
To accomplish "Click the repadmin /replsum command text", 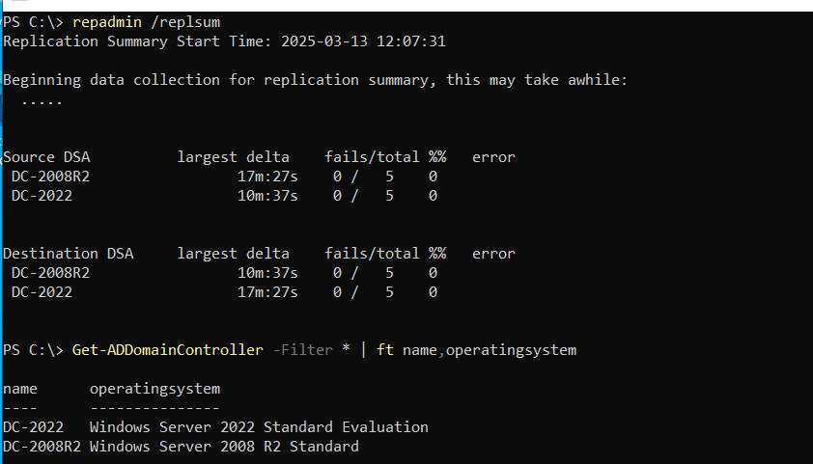I will click(146, 22).
